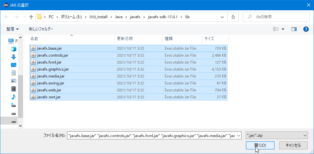Open the Help question mark icon
Viewport: 314px width, 154px height.
tap(306, 29)
